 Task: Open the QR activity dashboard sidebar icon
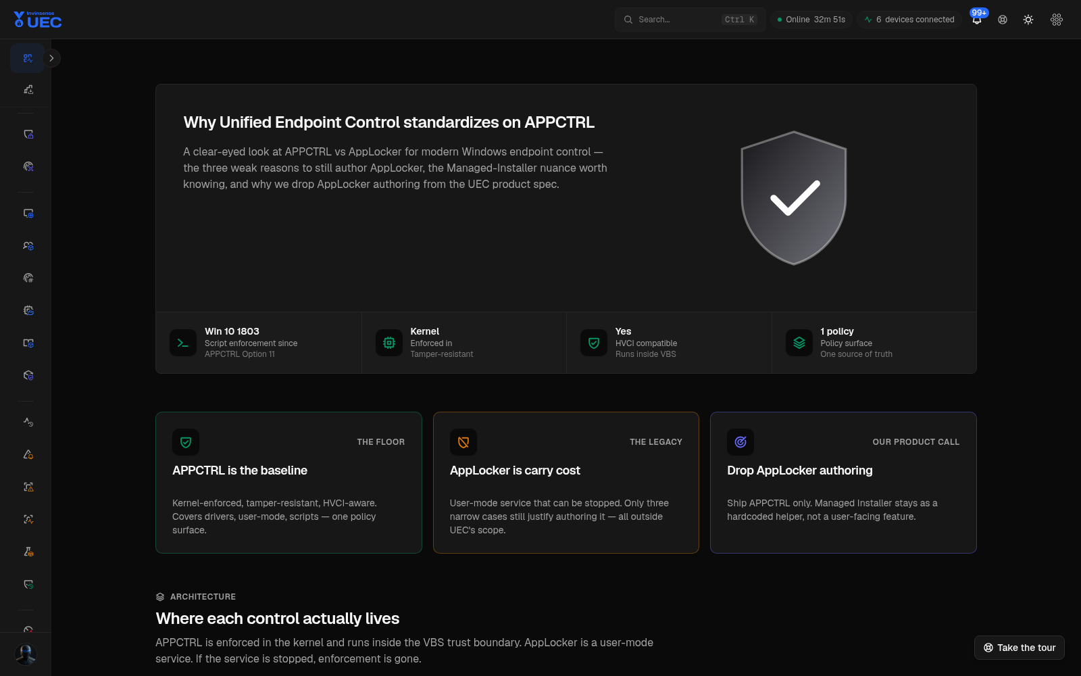tap(28, 58)
